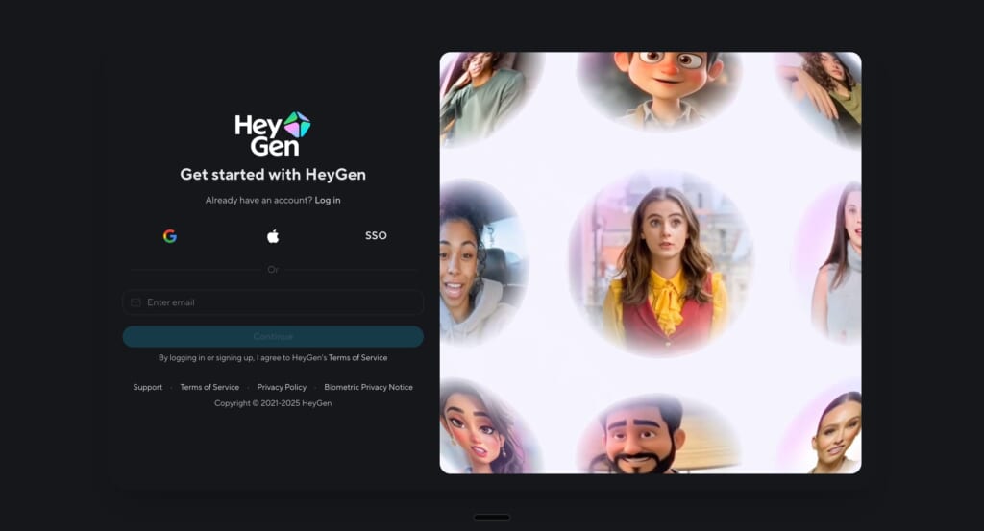Image resolution: width=984 pixels, height=531 pixels.
Task: Open Terms of Service link in agreement text
Action: point(357,358)
